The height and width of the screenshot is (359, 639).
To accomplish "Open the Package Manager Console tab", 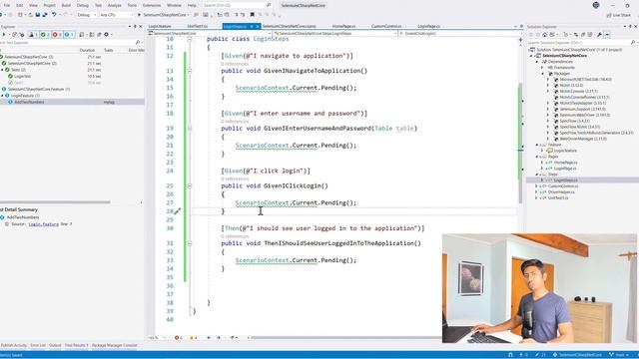I will [x=115, y=346].
